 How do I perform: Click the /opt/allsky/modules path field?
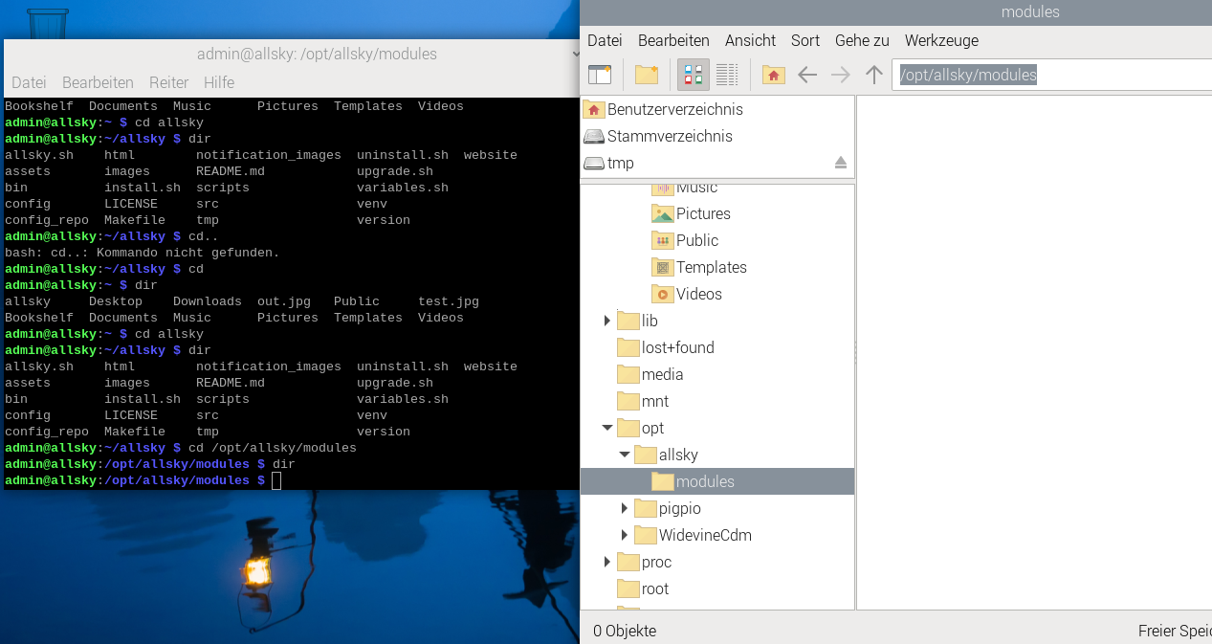tap(1052, 75)
